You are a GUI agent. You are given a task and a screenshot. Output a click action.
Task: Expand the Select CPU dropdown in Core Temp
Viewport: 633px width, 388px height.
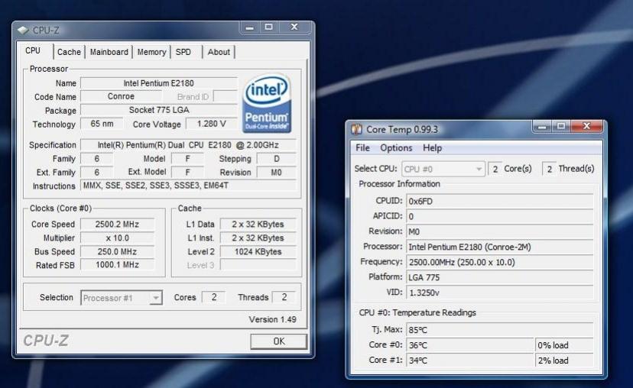point(479,169)
